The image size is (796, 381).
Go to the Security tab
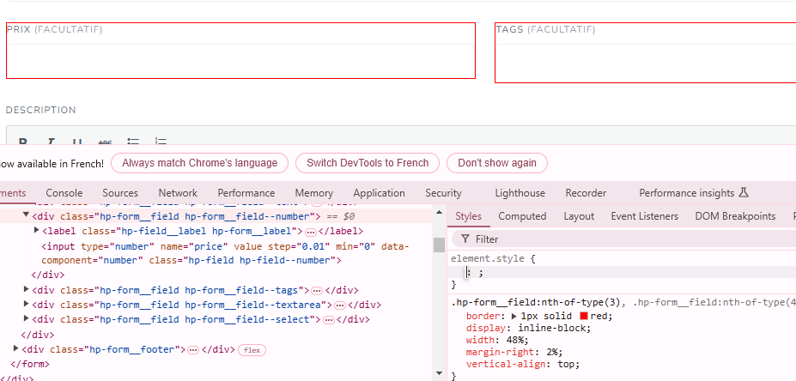[443, 193]
